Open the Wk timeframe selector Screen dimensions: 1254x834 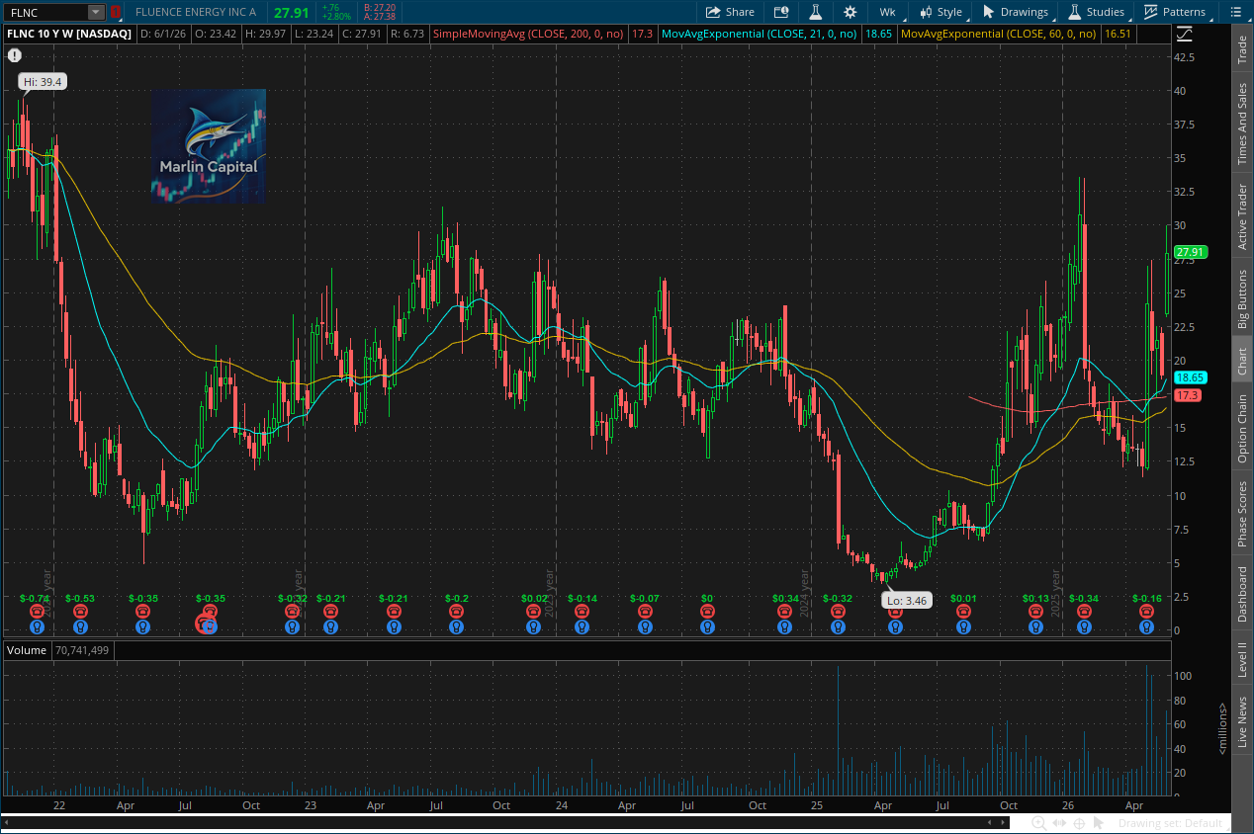[887, 12]
